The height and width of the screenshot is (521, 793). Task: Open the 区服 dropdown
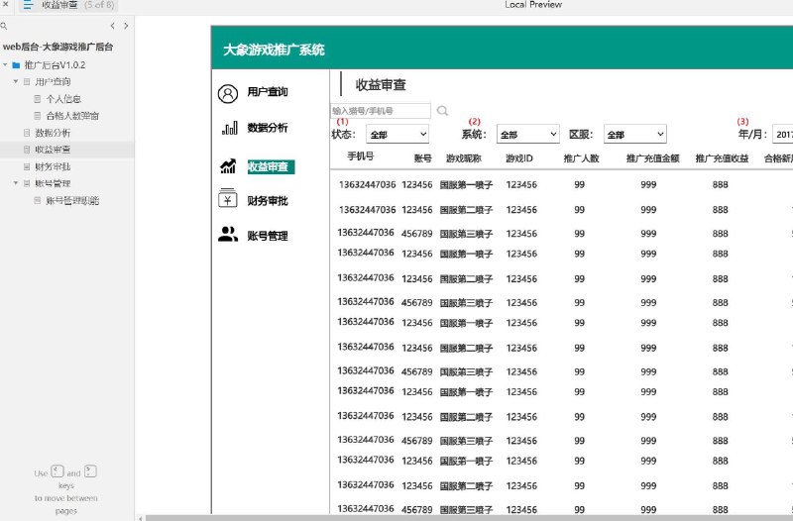click(x=635, y=134)
